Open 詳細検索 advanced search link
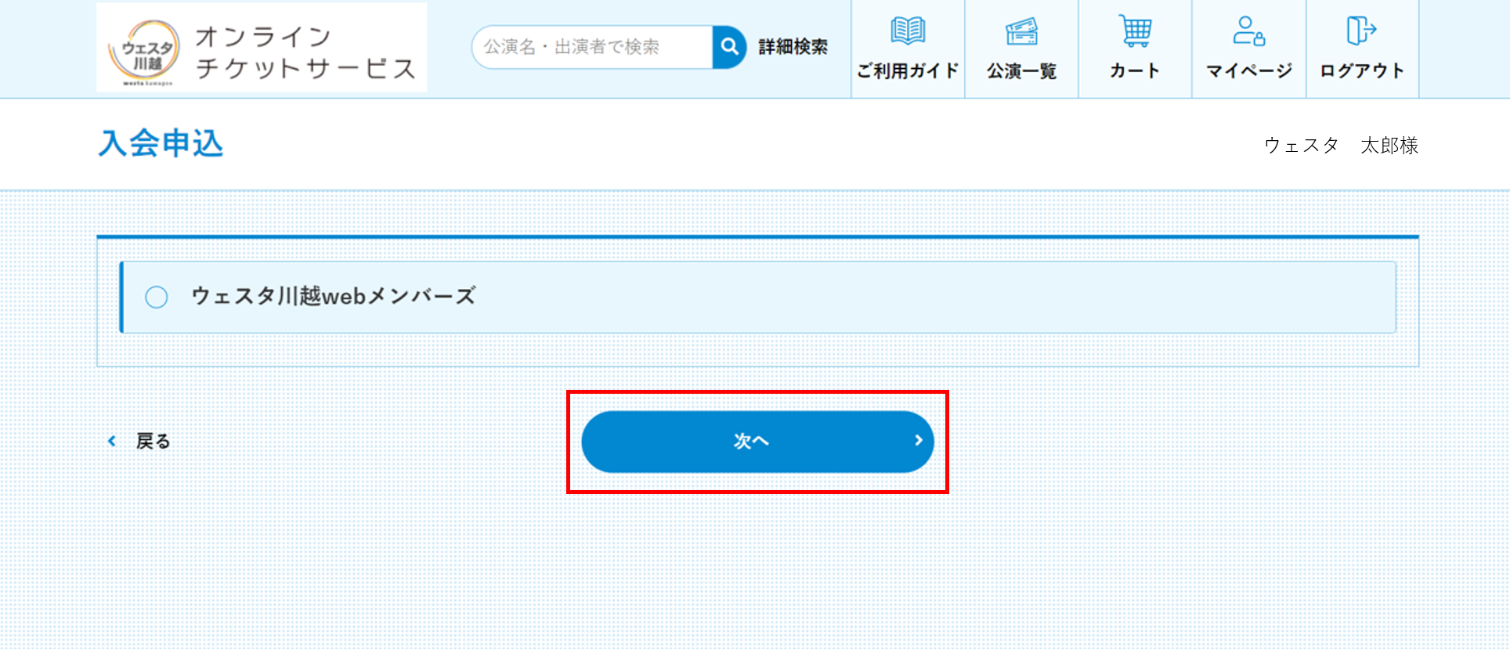Screen dimensions: 1510x649 coord(793,47)
